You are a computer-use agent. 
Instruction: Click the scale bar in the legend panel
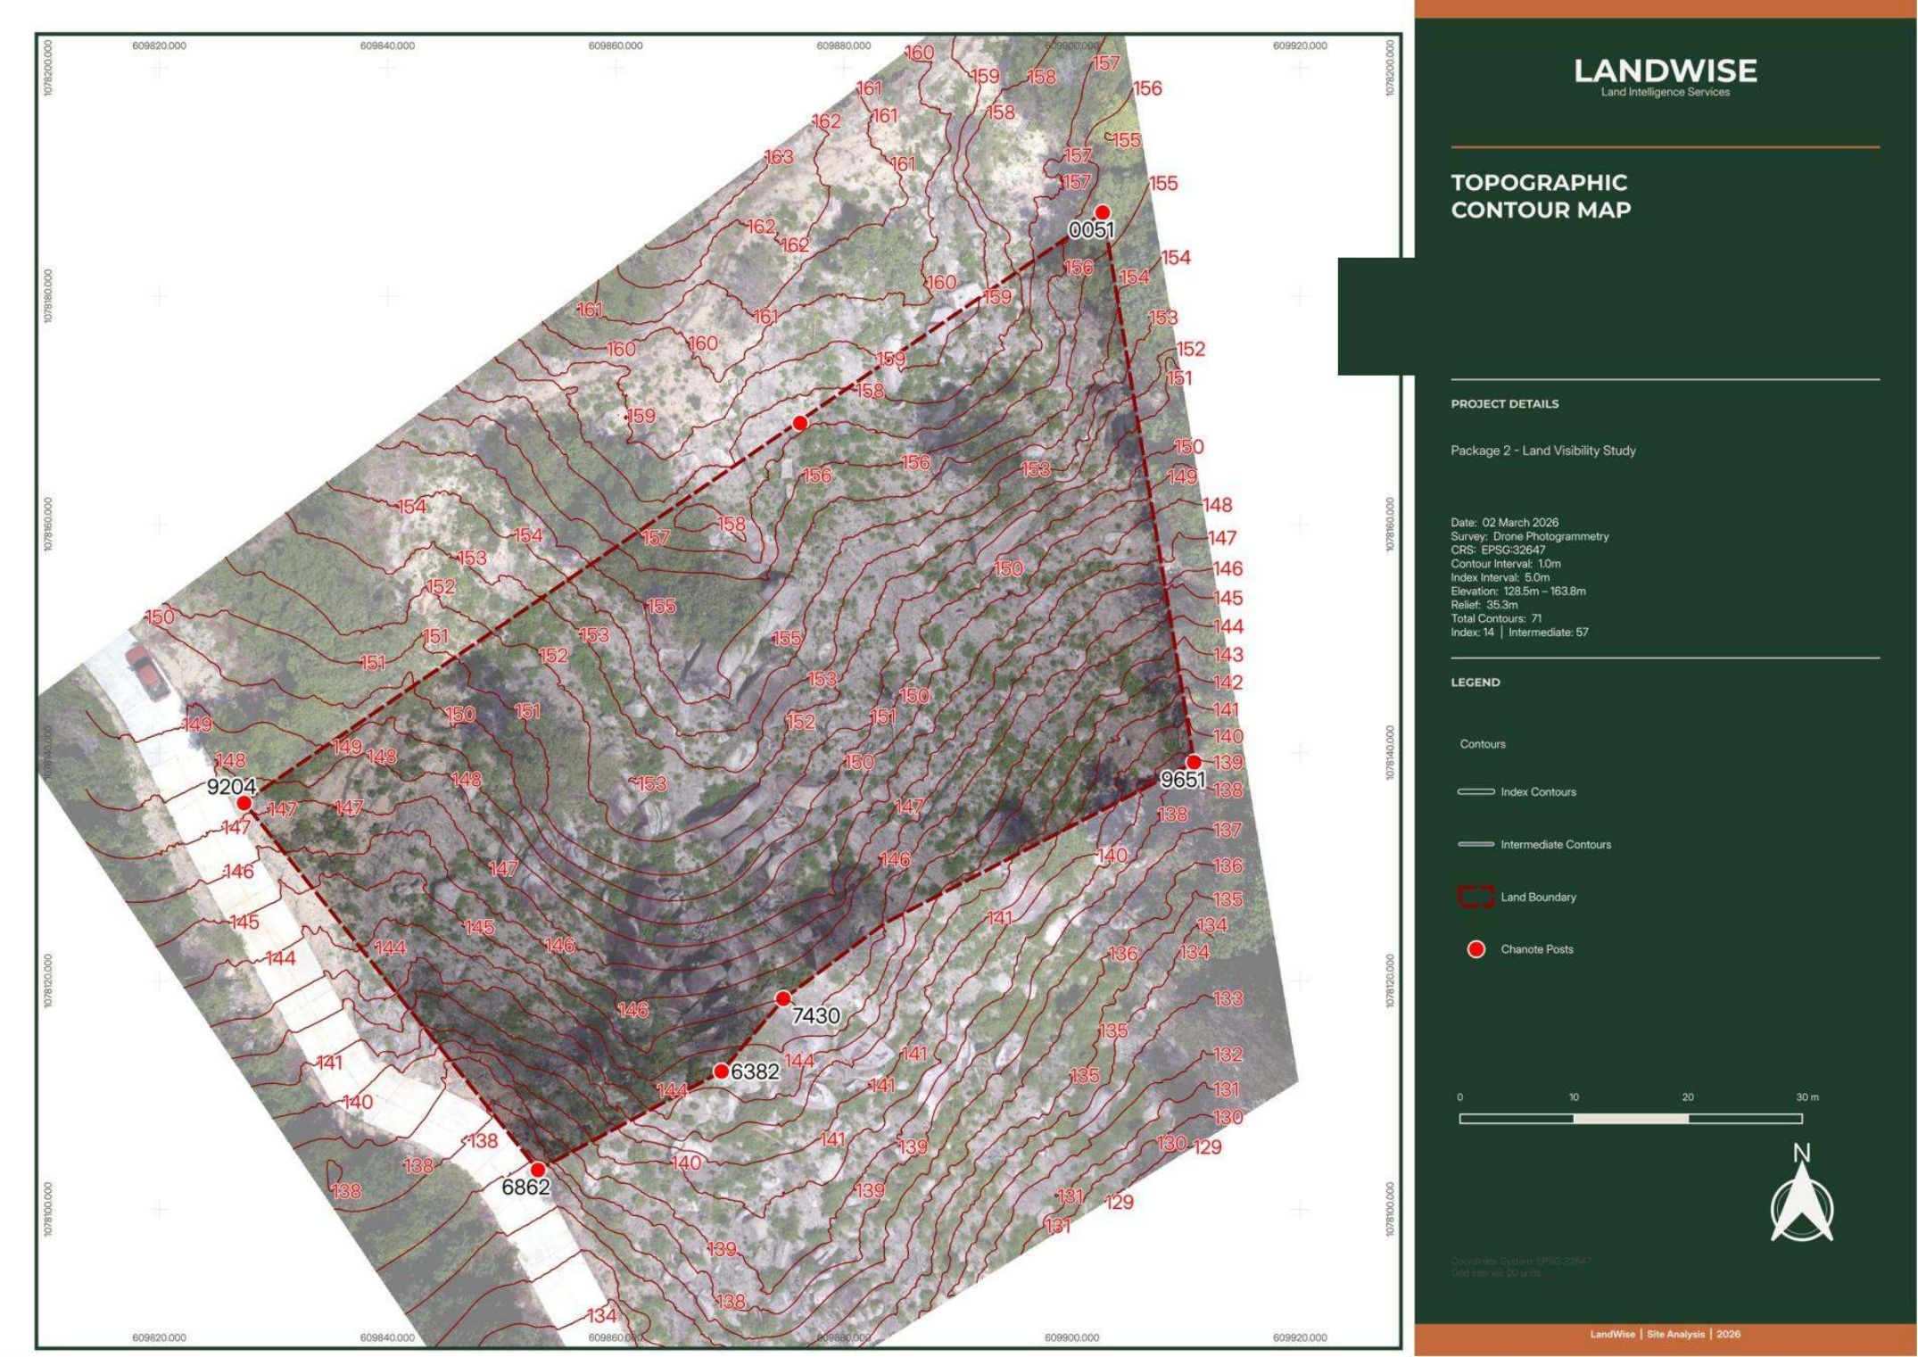(x=1631, y=1119)
